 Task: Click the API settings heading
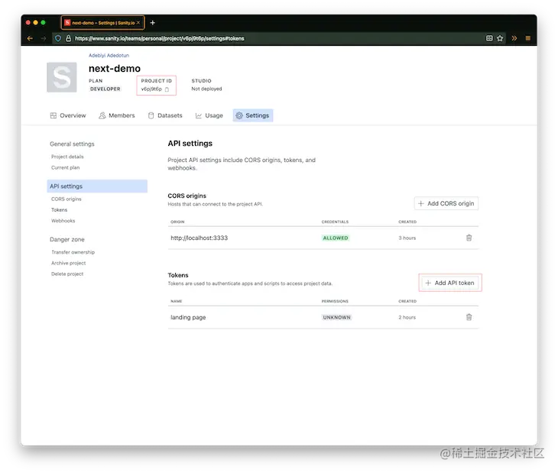(190, 144)
